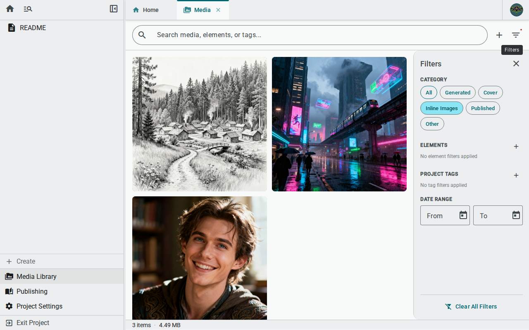Screen dimensions: 529x330
Task: Select the All category chip
Action: pos(429,92)
